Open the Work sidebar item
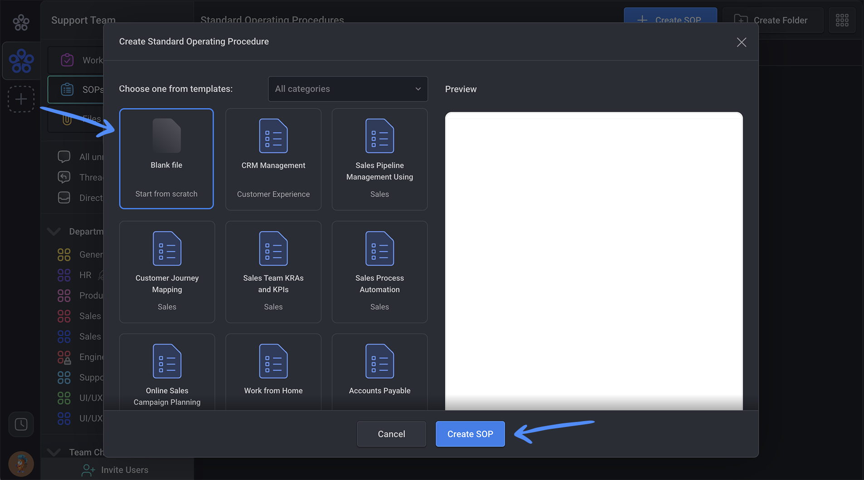The image size is (864, 480). [76, 60]
